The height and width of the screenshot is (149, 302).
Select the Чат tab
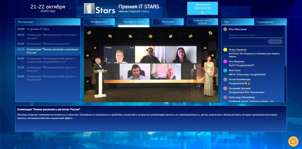pos(238,22)
